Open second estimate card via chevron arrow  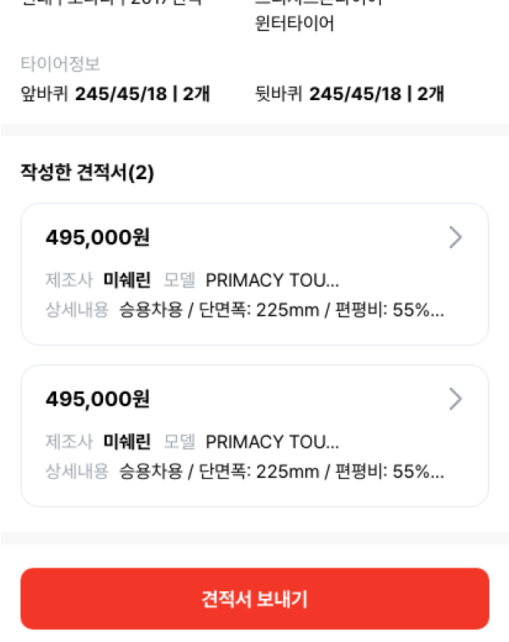pos(455,399)
